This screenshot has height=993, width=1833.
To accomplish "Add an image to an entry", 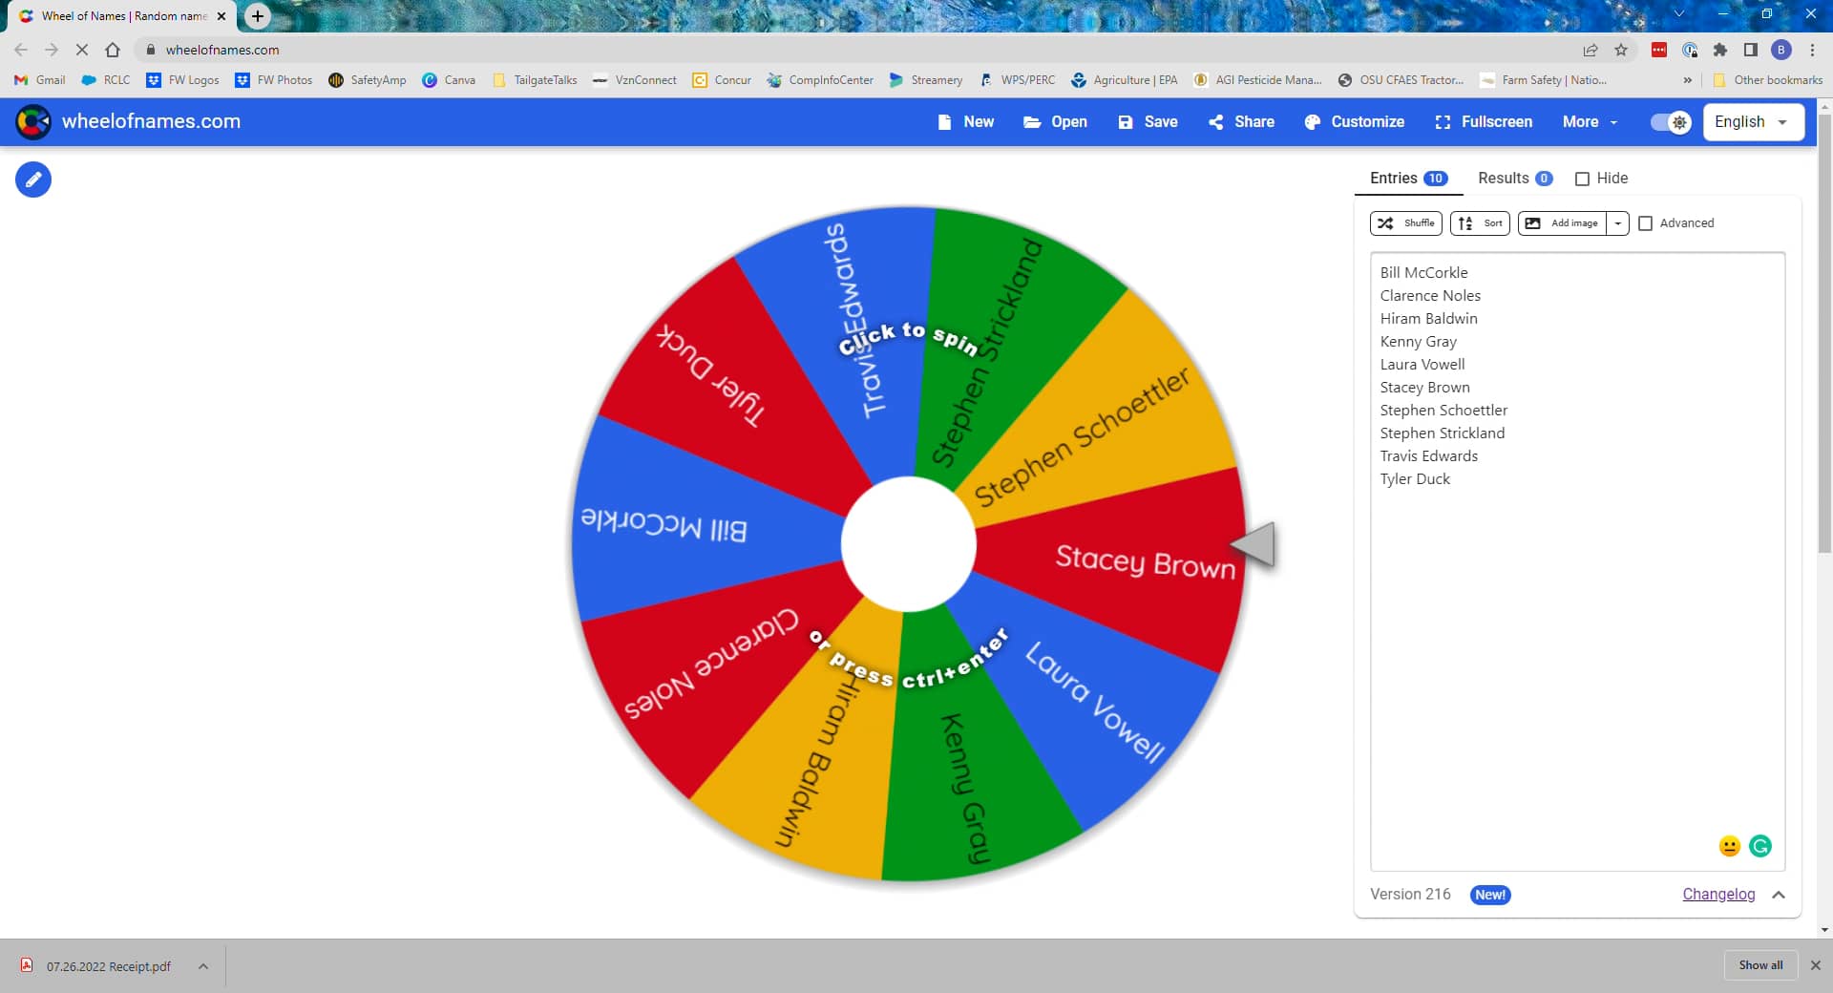I will [1563, 222].
